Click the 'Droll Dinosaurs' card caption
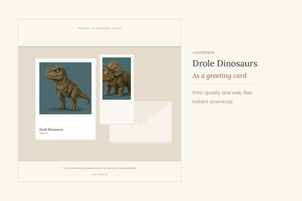The image size is (302, 201). (51, 130)
